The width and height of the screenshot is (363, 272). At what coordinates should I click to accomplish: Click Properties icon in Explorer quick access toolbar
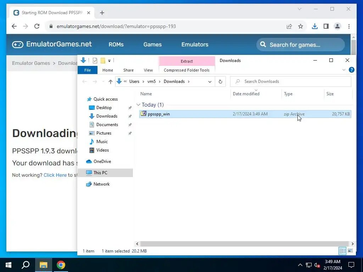click(95, 61)
